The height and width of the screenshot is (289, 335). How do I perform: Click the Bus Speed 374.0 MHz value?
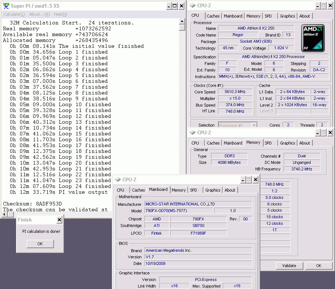235,105
